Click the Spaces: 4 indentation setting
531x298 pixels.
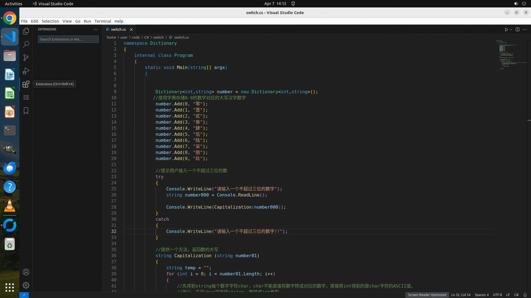click(481, 295)
